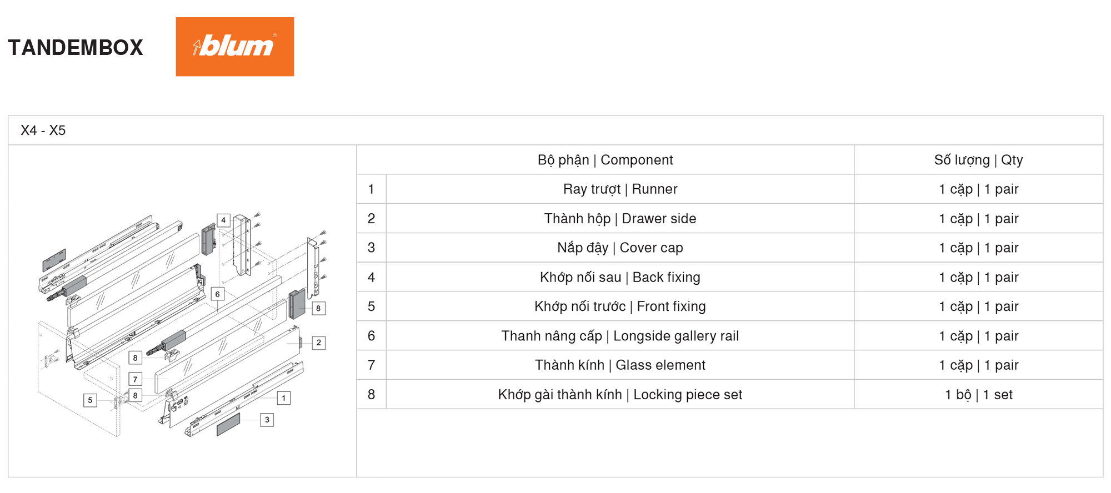Select the Thành kính | Glass element row

click(730, 365)
